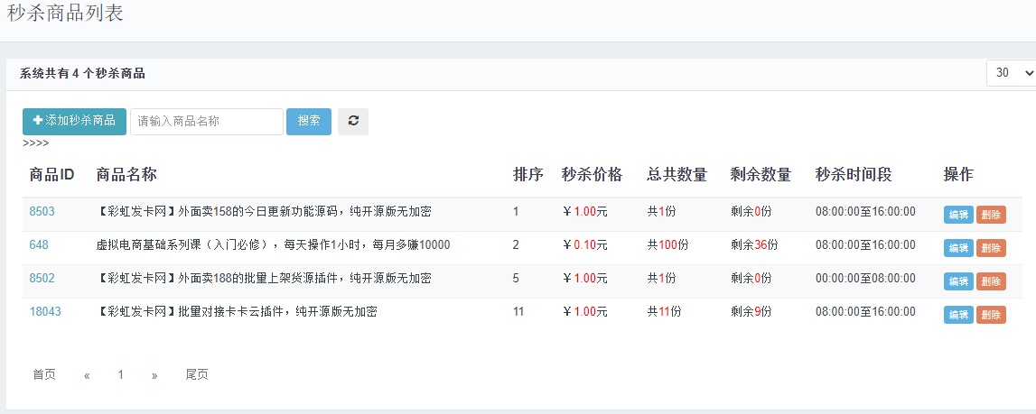The width and height of the screenshot is (1036, 414).
Task: Click the refresh icon button
Action: point(352,122)
